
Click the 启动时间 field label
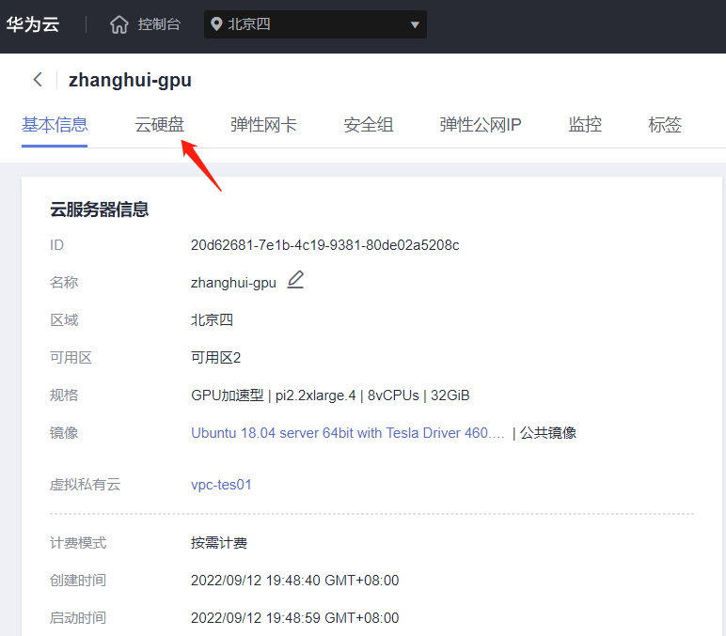coord(78,618)
